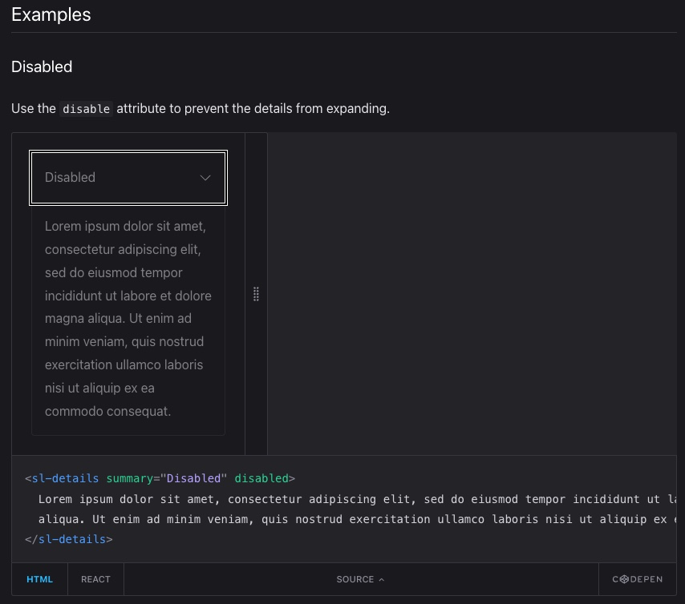Click the Disabled section heading

point(42,66)
